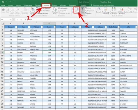The image size is (138, 110).
Task: Select column D header
Action: pyautogui.click(x=49, y=23)
